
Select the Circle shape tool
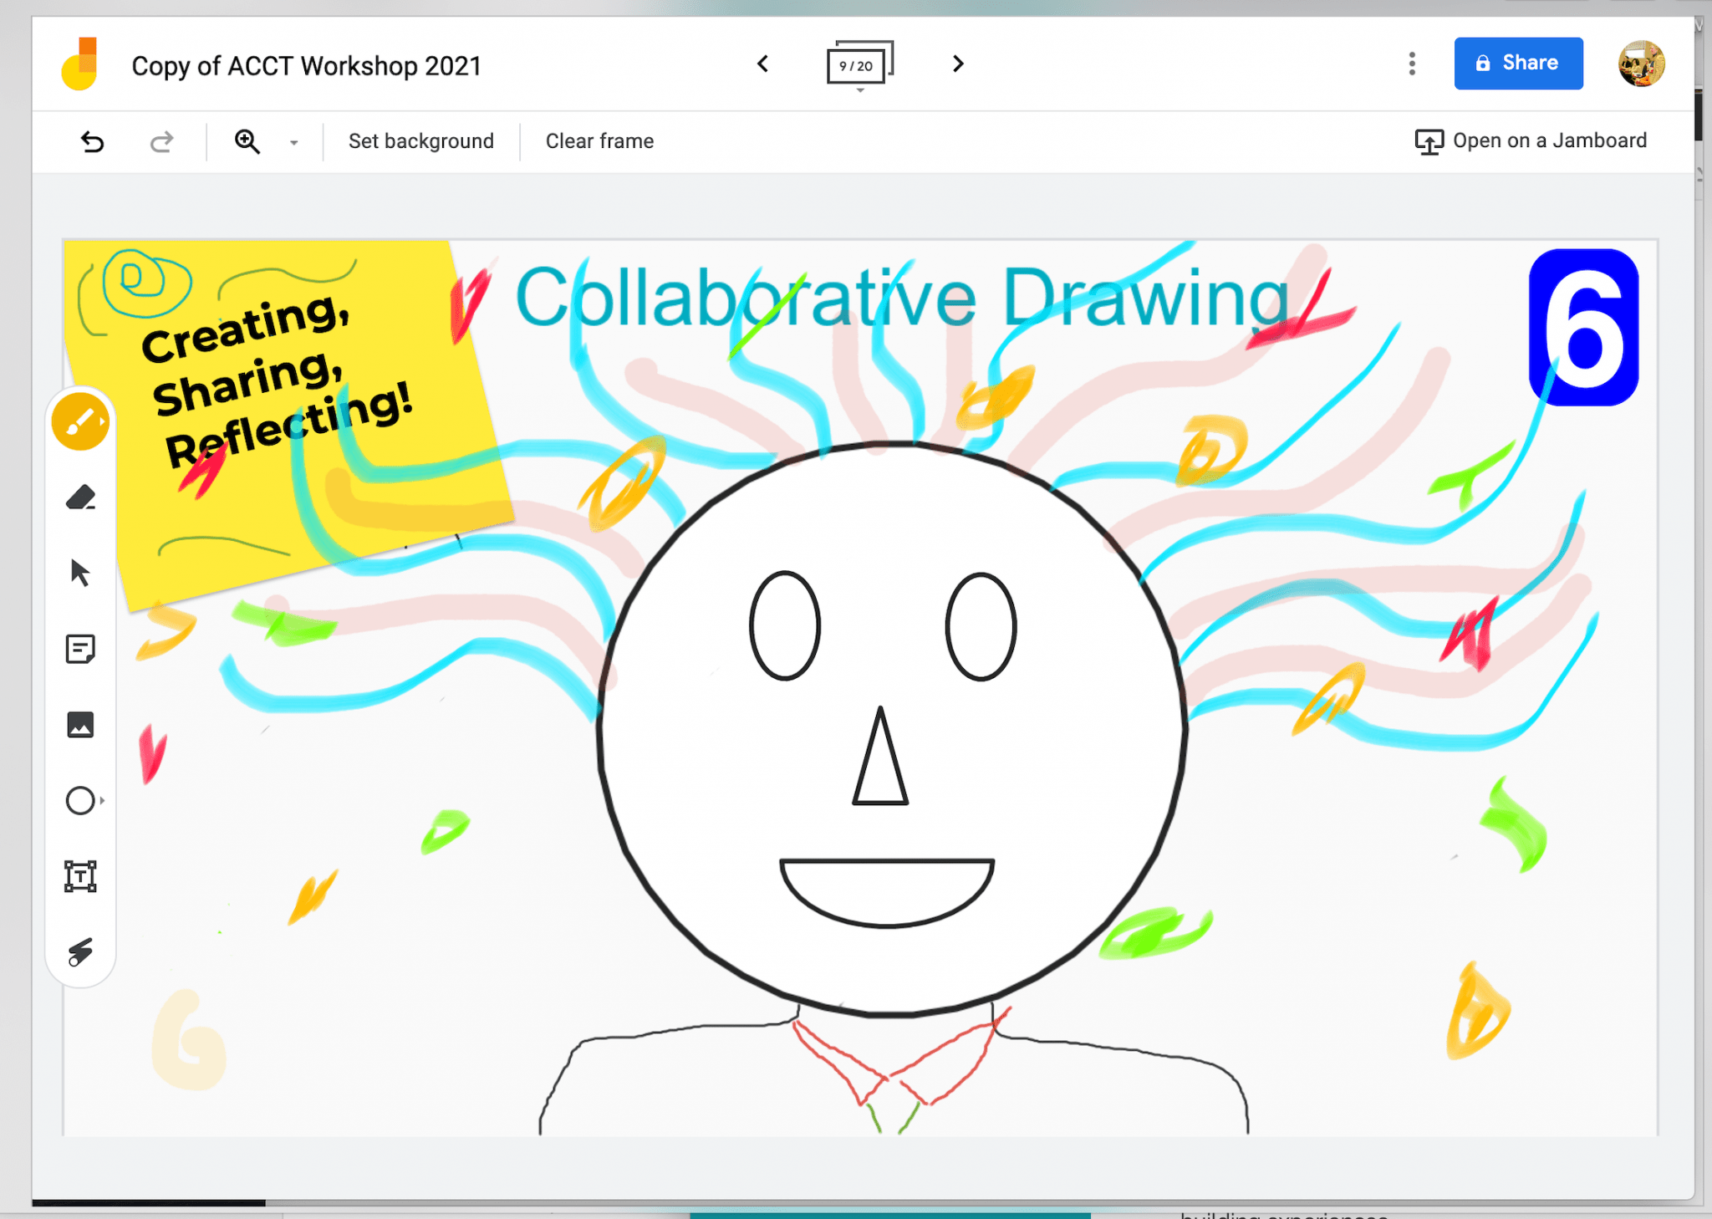click(79, 801)
